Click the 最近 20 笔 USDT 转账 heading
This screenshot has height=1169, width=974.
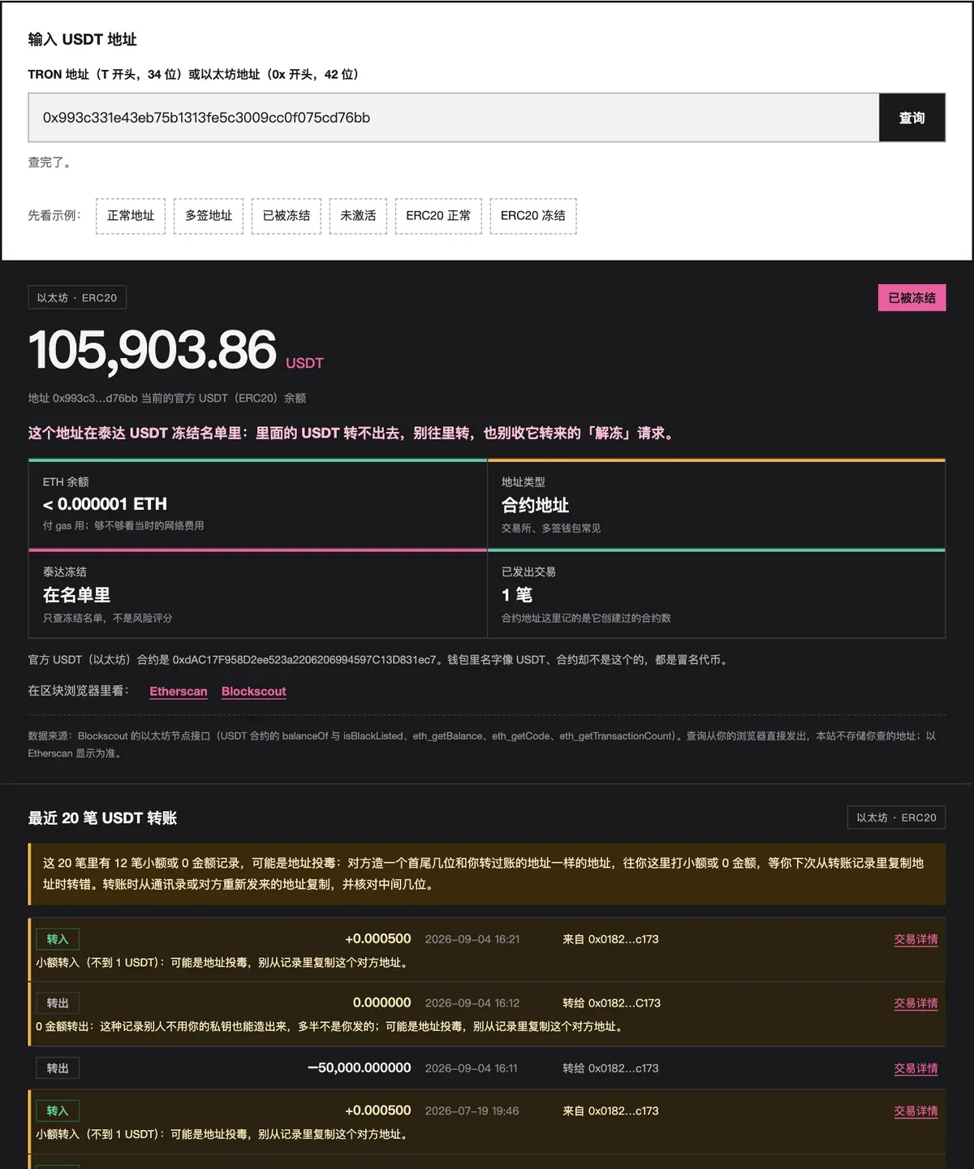pos(102,818)
